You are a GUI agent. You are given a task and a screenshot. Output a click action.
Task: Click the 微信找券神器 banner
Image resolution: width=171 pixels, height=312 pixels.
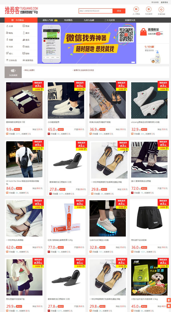coord(87,43)
